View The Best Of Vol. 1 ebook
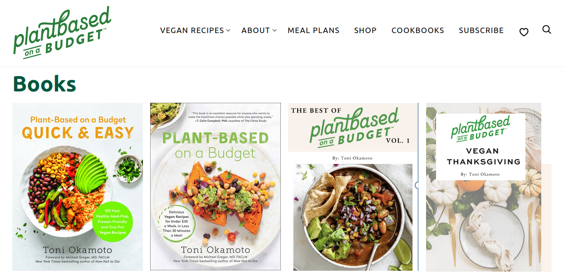This screenshot has height=278, width=564. (353, 187)
